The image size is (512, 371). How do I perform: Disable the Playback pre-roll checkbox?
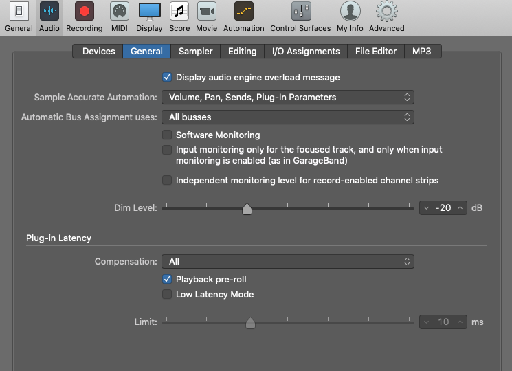click(167, 280)
